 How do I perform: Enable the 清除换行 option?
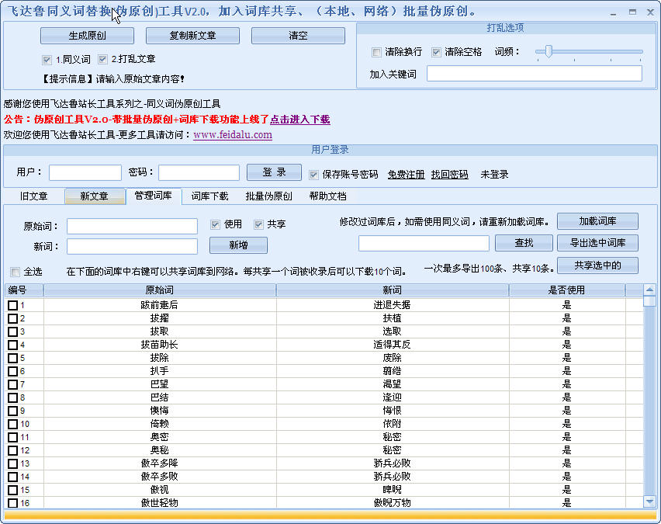tap(376, 52)
